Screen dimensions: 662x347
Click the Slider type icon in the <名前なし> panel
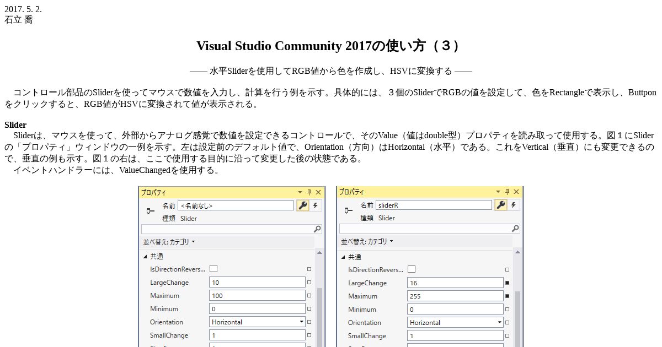point(150,211)
